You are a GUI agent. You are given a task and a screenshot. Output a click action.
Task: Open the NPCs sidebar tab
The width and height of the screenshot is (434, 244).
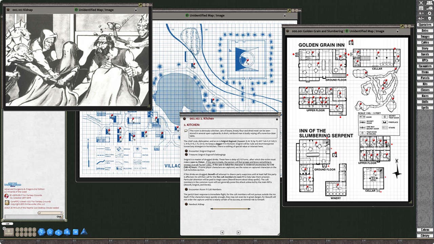click(425, 60)
